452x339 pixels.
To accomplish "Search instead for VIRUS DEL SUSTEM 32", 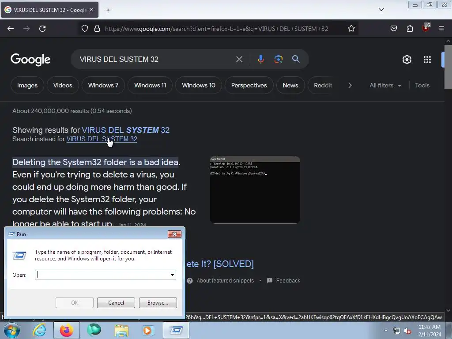I will [102, 139].
